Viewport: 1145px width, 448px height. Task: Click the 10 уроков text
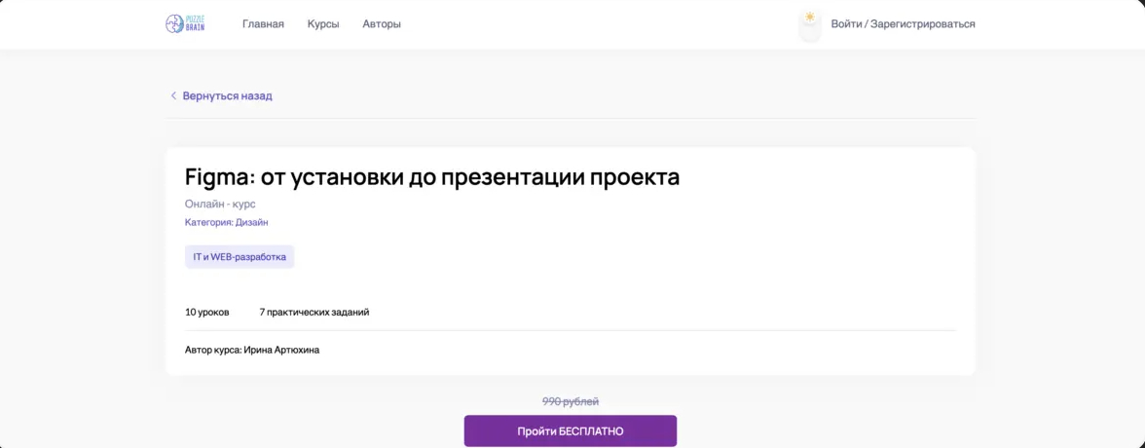click(x=207, y=312)
